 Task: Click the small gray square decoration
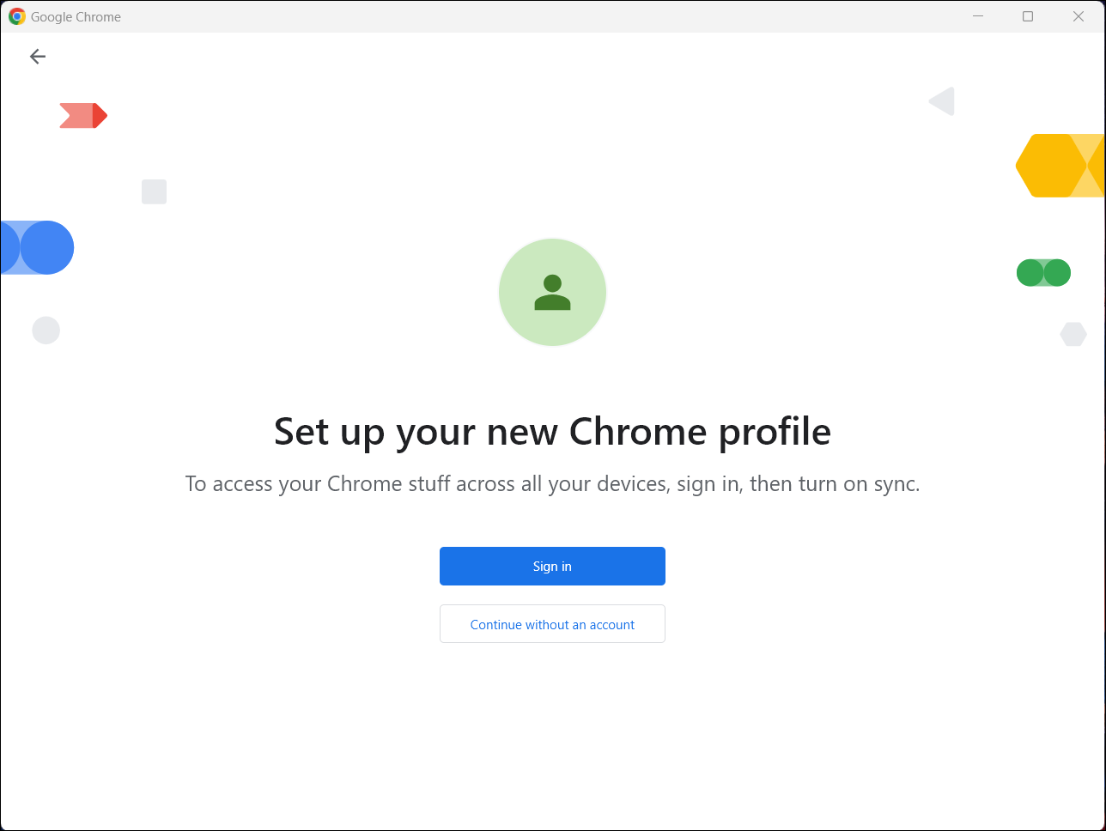tap(154, 191)
